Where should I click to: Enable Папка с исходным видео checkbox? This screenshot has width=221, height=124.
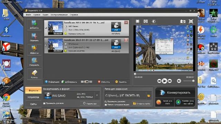coord(106,105)
